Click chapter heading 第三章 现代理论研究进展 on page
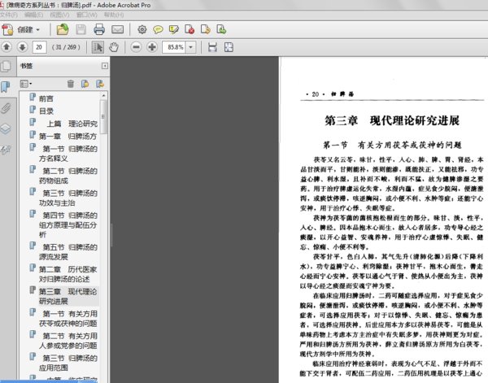The width and height of the screenshot is (488, 383). point(392,120)
